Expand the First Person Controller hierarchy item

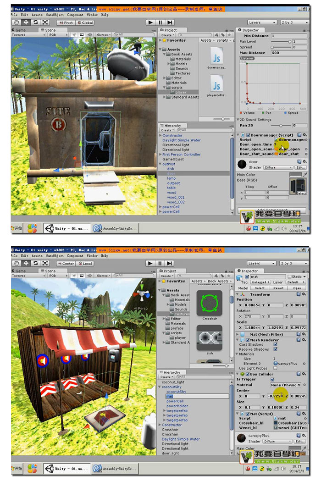coord(160,155)
